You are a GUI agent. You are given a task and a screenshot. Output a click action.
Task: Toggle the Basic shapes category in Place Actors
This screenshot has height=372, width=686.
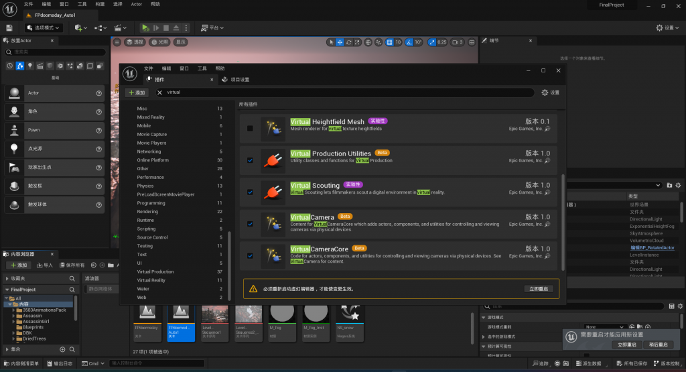(x=19, y=66)
